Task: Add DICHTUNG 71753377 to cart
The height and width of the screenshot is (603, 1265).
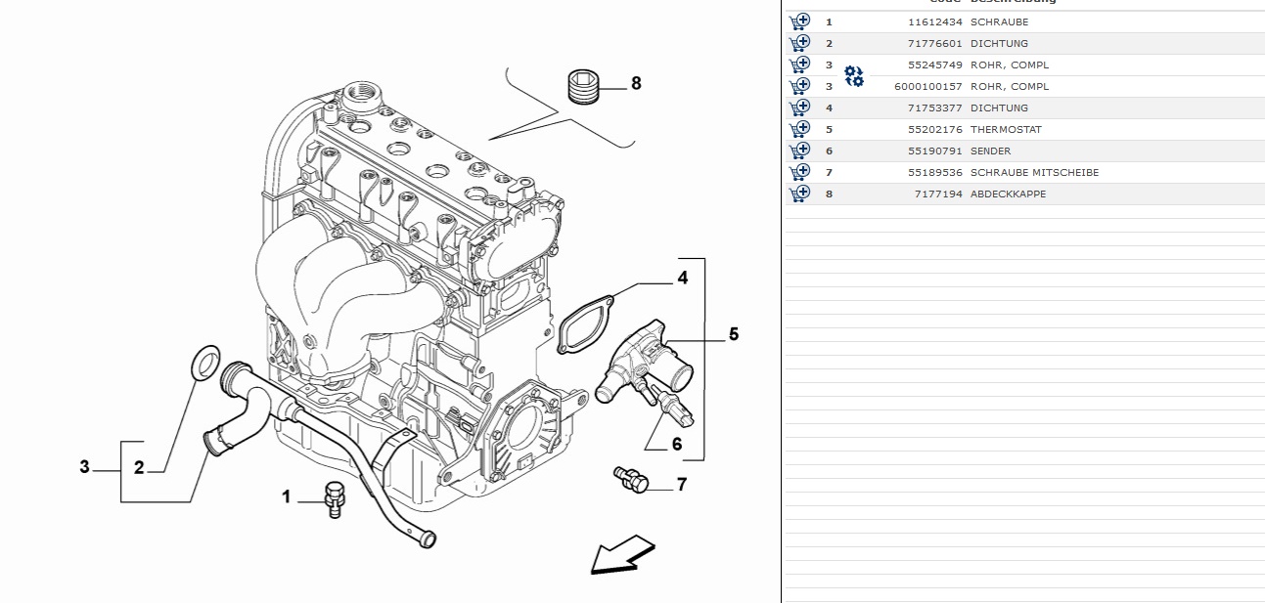Action: (799, 108)
